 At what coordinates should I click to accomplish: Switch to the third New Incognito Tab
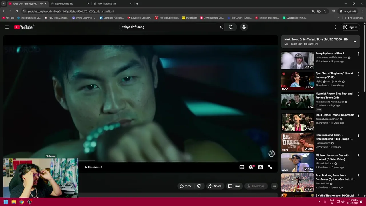click(x=112, y=4)
